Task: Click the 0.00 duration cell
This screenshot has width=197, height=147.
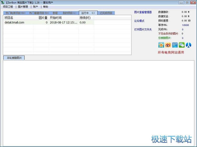Action: click(x=86, y=23)
